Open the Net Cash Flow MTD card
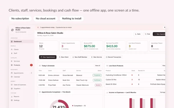Screen dimensions: 174x108 tap(115, 46)
